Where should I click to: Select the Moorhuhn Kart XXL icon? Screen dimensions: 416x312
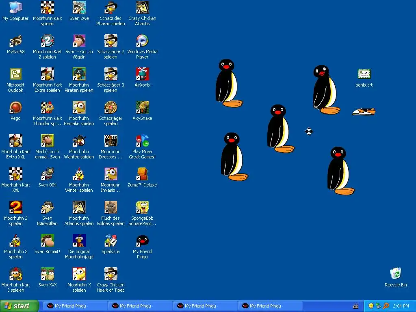coord(16,174)
